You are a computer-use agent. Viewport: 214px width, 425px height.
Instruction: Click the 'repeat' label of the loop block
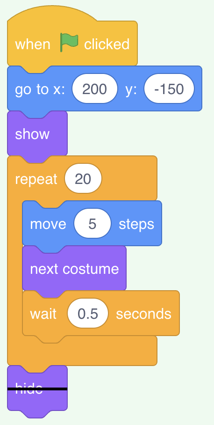click(x=36, y=179)
